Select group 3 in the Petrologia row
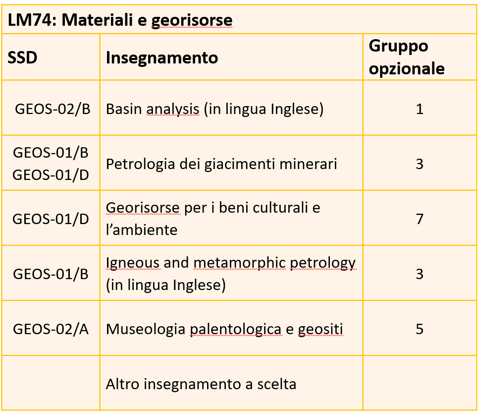This screenshot has height=411, width=479. click(420, 164)
